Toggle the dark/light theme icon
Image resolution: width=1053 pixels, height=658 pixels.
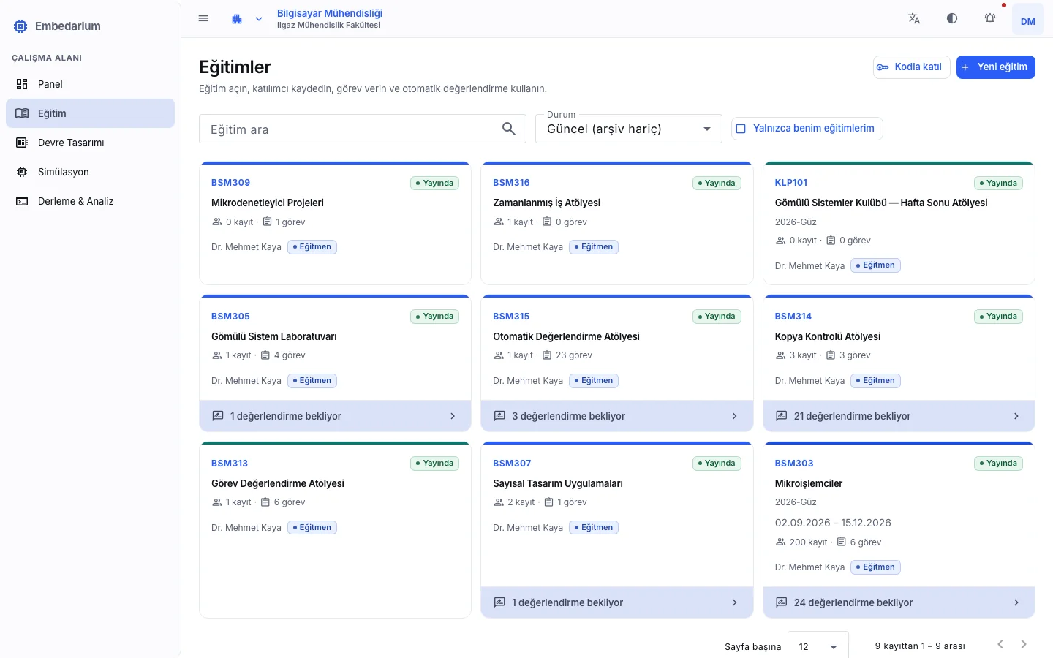(x=952, y=18)
